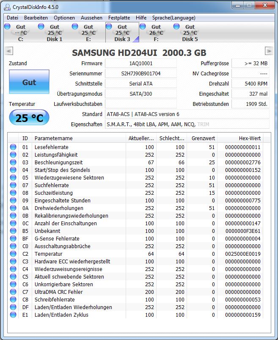
Task: Click status orb of Suchzeitleistung row
Action: pyautogui.click(x=13, y=193)
